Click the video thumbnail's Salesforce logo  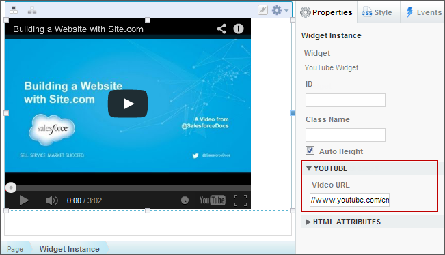click(52, 130)
